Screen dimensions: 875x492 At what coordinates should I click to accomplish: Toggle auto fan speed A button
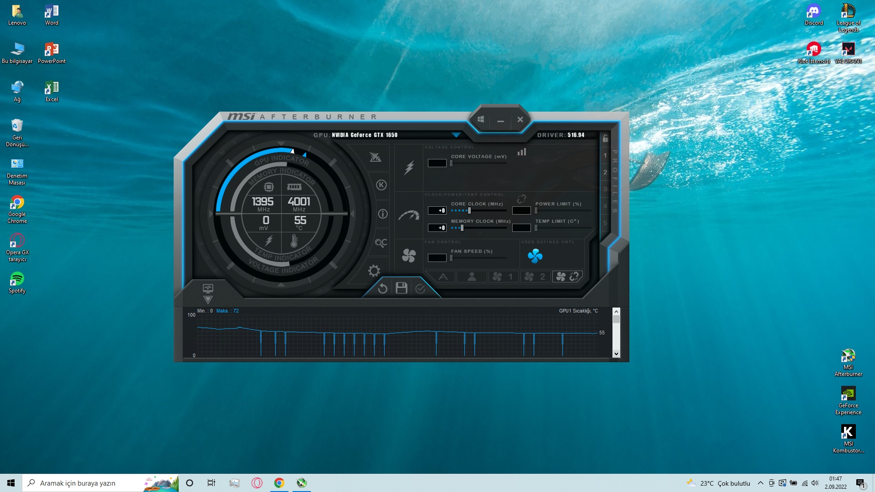click(443, 277)
